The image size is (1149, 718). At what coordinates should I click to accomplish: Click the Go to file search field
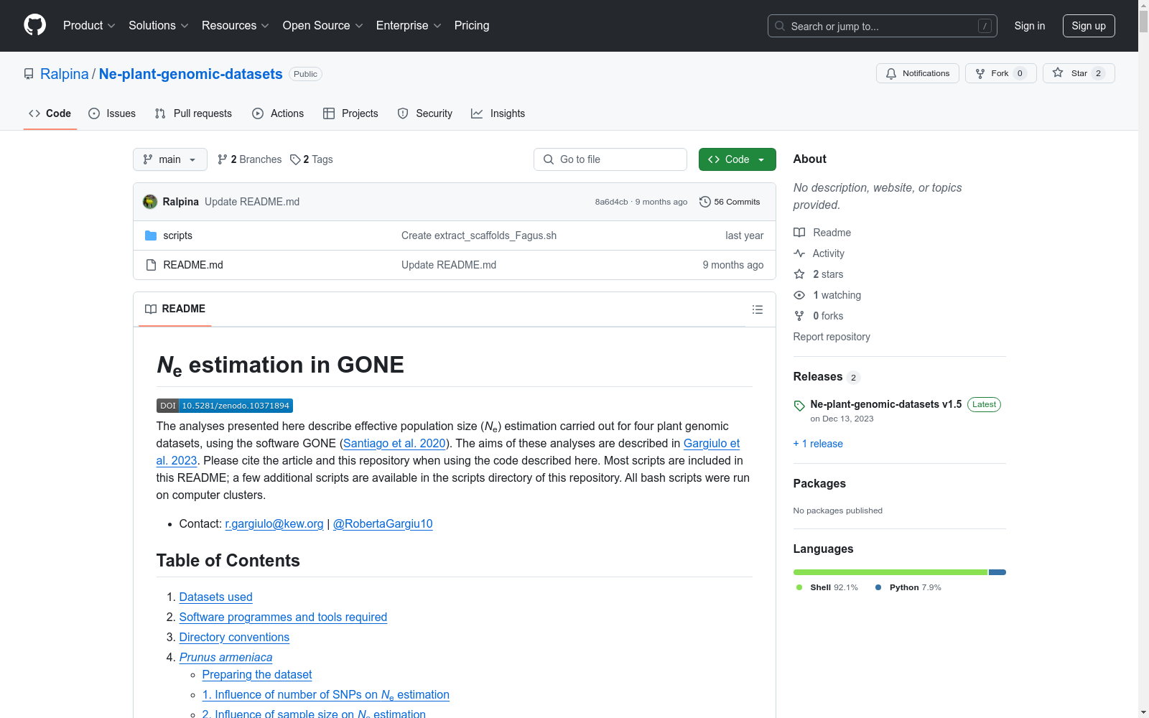click(x=610, y=159)
